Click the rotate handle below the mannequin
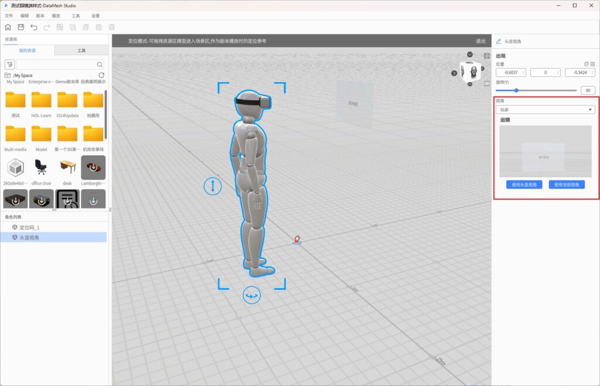Screen dimensions: 600x386 (251, 296)
